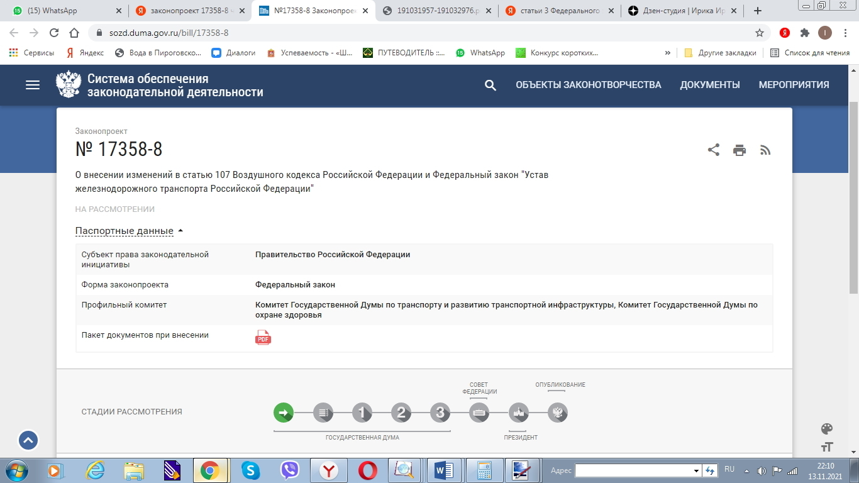Open ОБЪЕКТЫ ЗАКОНОТВОРЧЕСТВА menu

point(588,85)
